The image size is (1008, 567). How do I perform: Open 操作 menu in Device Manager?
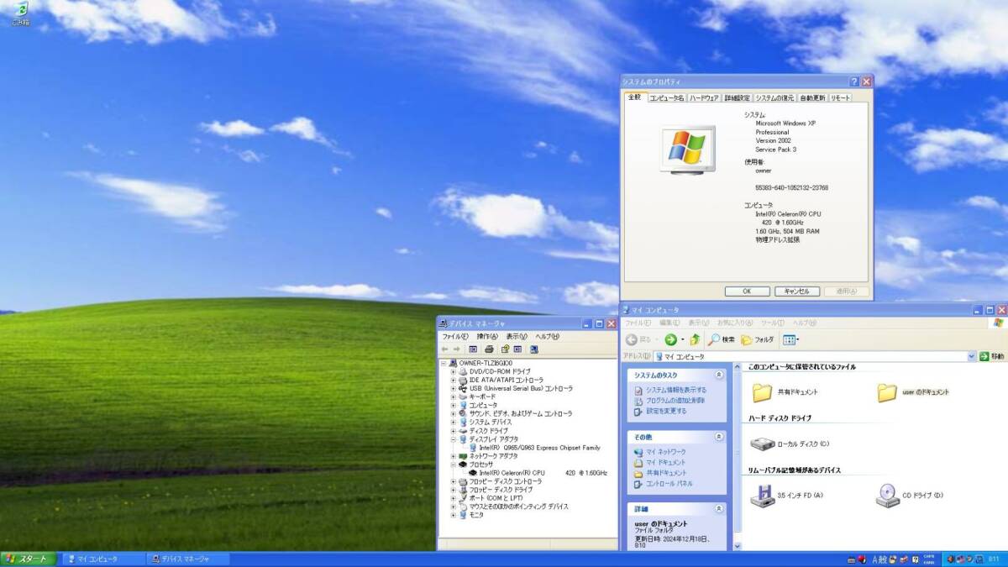(x=487, y=337)
